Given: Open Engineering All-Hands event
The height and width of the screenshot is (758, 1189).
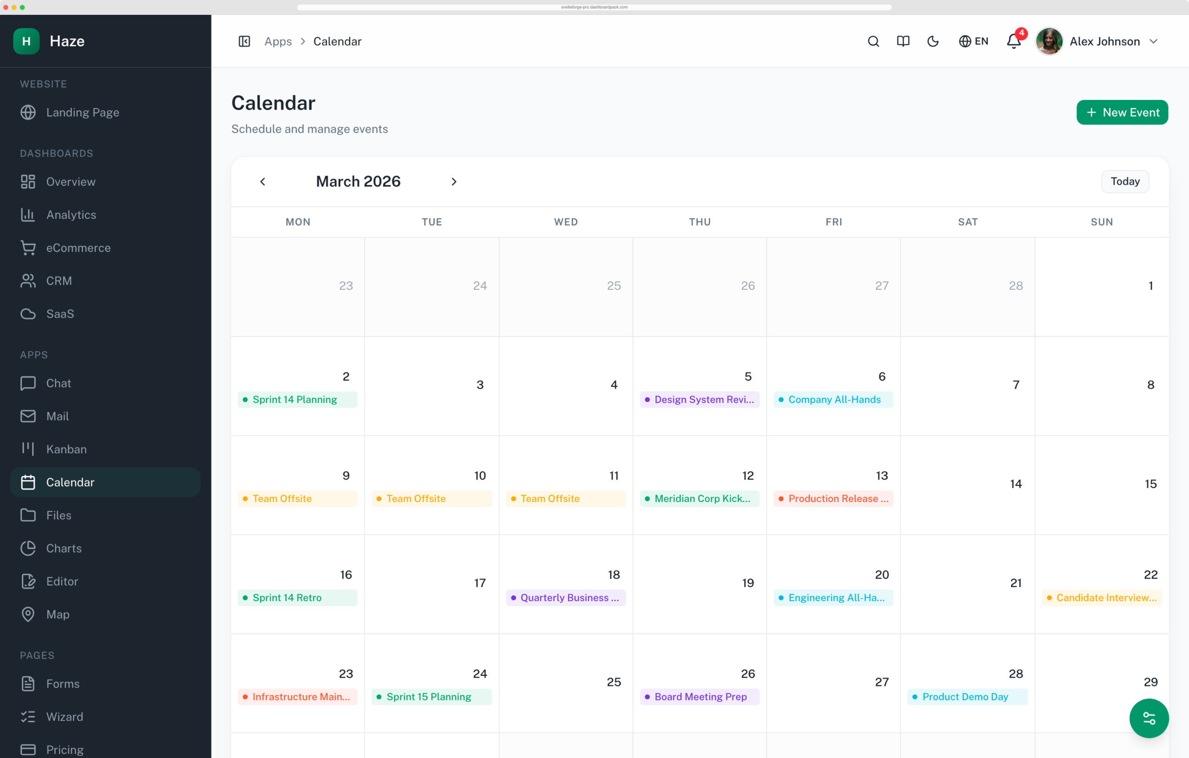Looking at the screenshot, I should tap(833, 597).
